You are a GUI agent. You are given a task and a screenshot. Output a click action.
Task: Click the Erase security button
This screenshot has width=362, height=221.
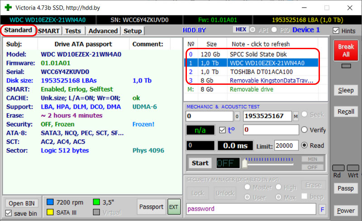tap(313, 185)
